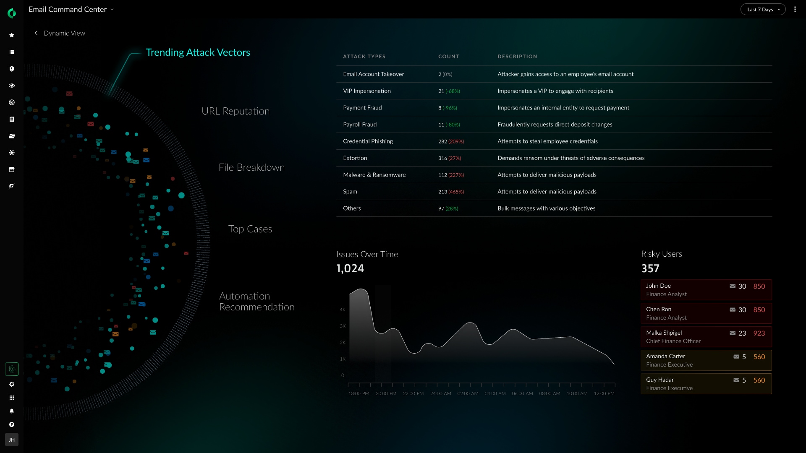Click the Risky Users total 357
The image size is (806, 453).
coord(650,268)
